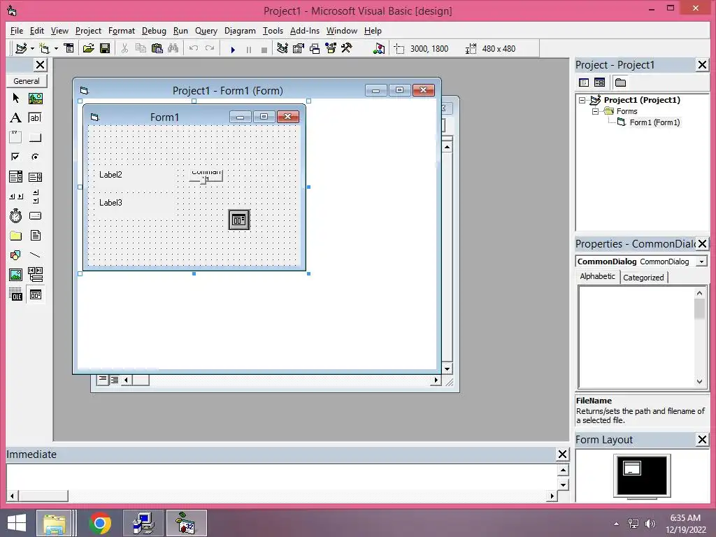The height and width of the screenshot is (537, 716).
Task: Click View Object in the Project panel
Action: (599, 83)
